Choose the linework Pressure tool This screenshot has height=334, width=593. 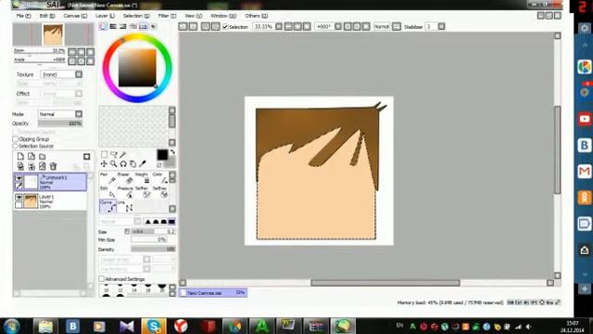126,192
